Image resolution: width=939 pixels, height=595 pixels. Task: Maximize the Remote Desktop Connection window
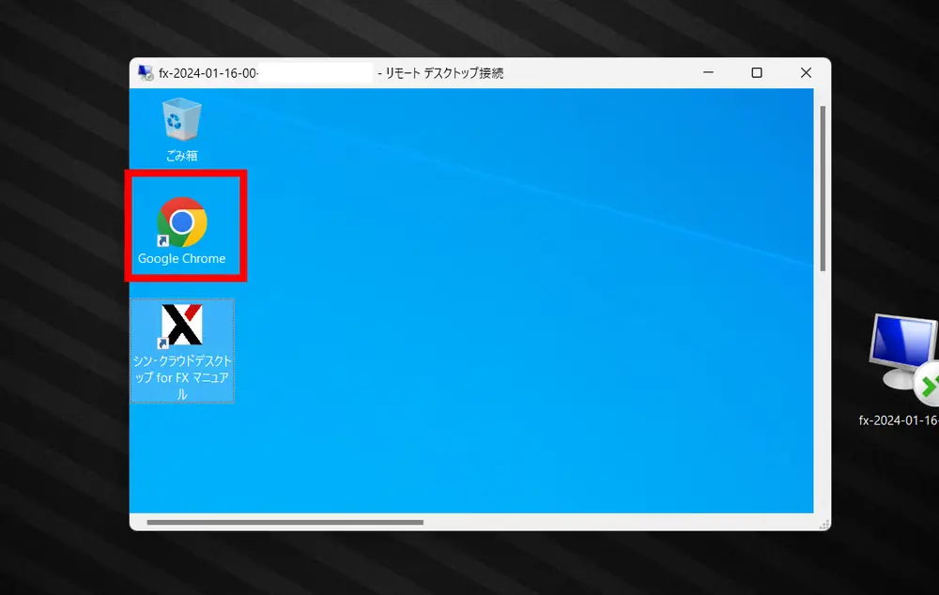tap(757, 73)
